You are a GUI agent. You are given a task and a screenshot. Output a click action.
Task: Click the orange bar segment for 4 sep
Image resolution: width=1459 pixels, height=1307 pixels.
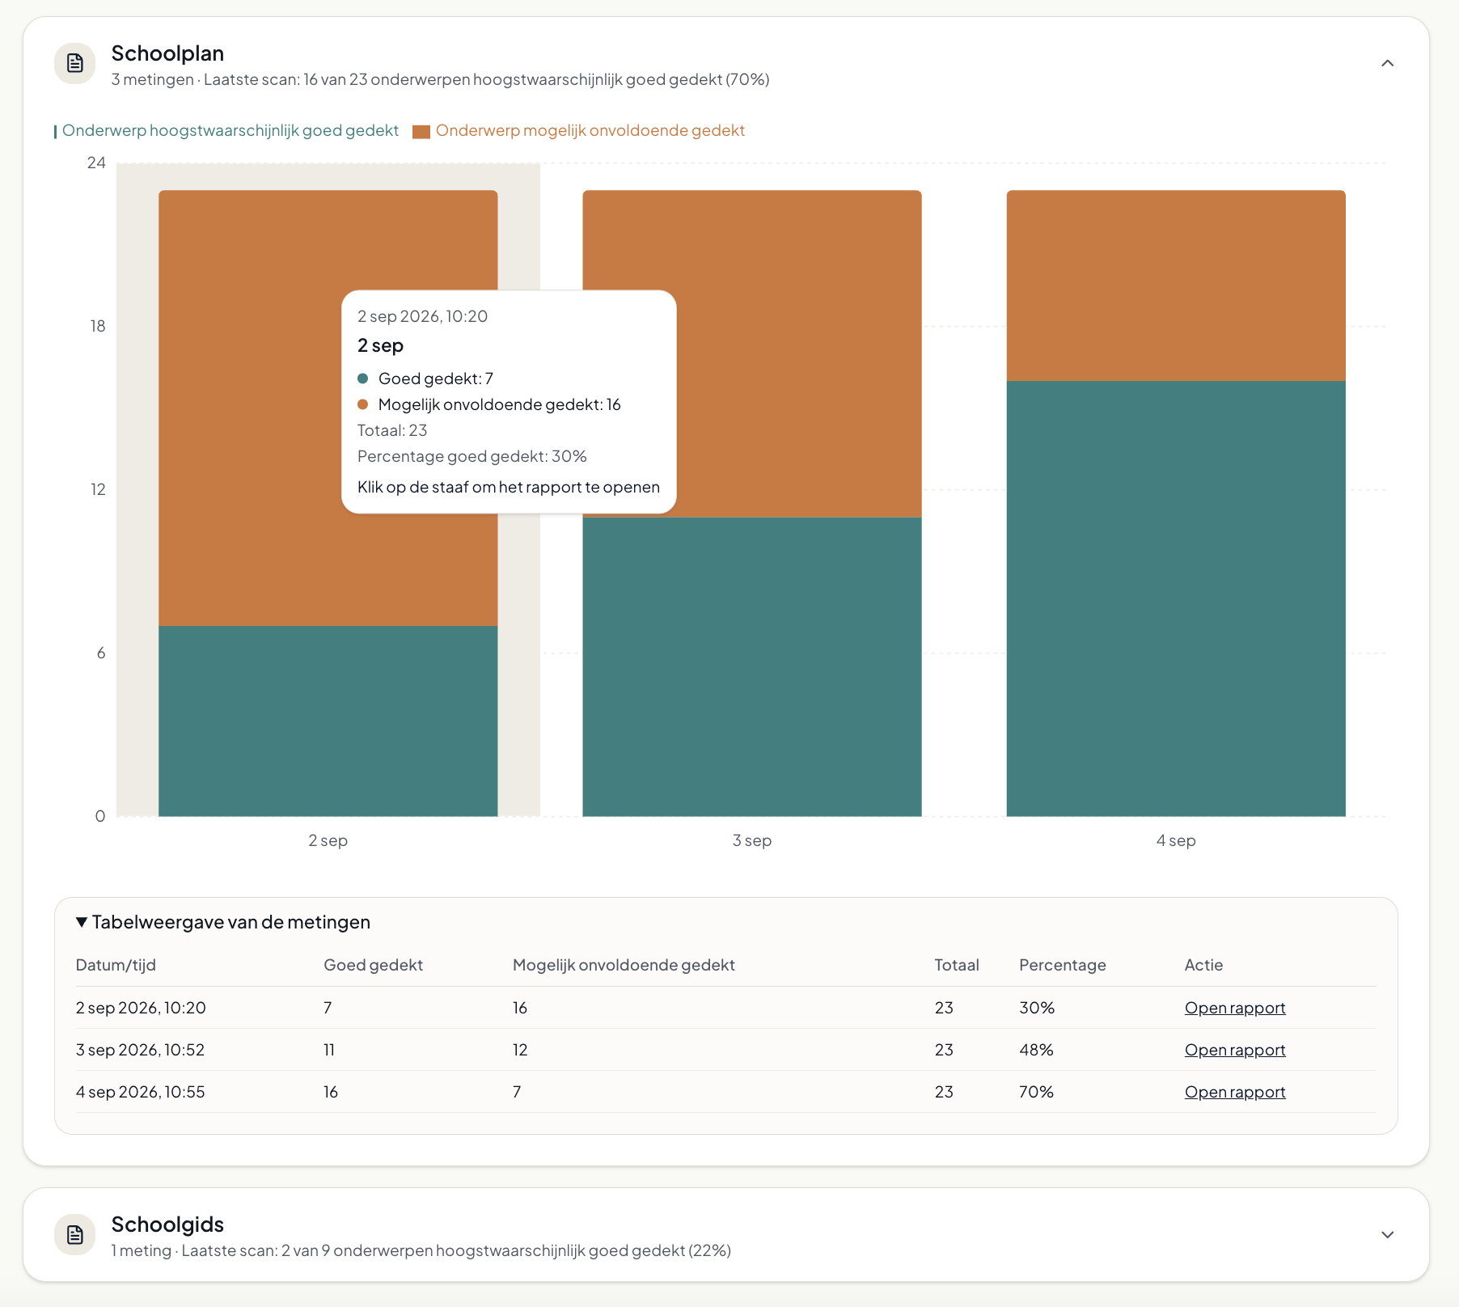(x=1176, y=286)
